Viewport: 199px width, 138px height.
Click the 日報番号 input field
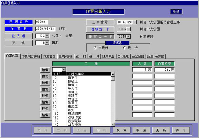coord(42,22)
